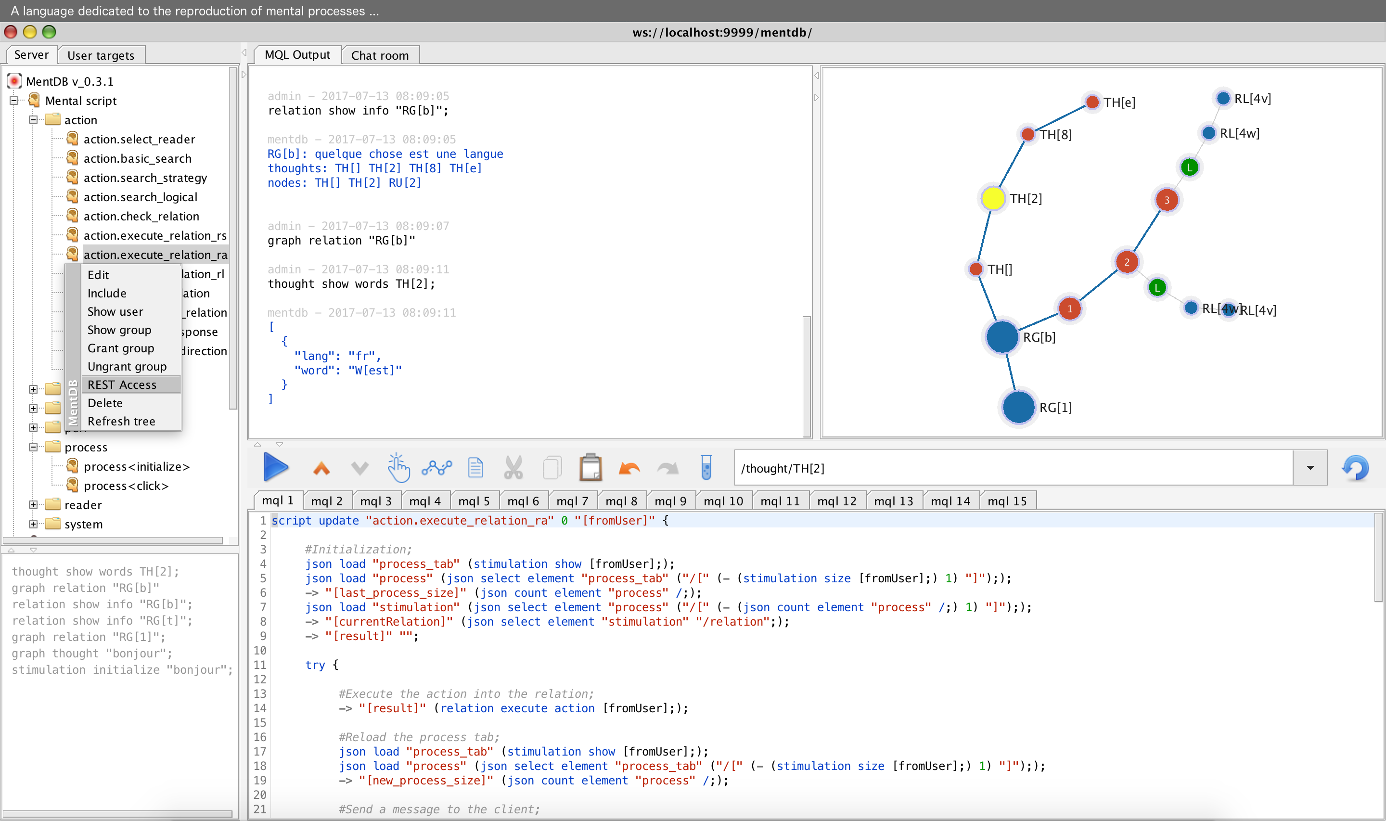
Task: Click the red node numbered 3
Action: click(1167, 200)
